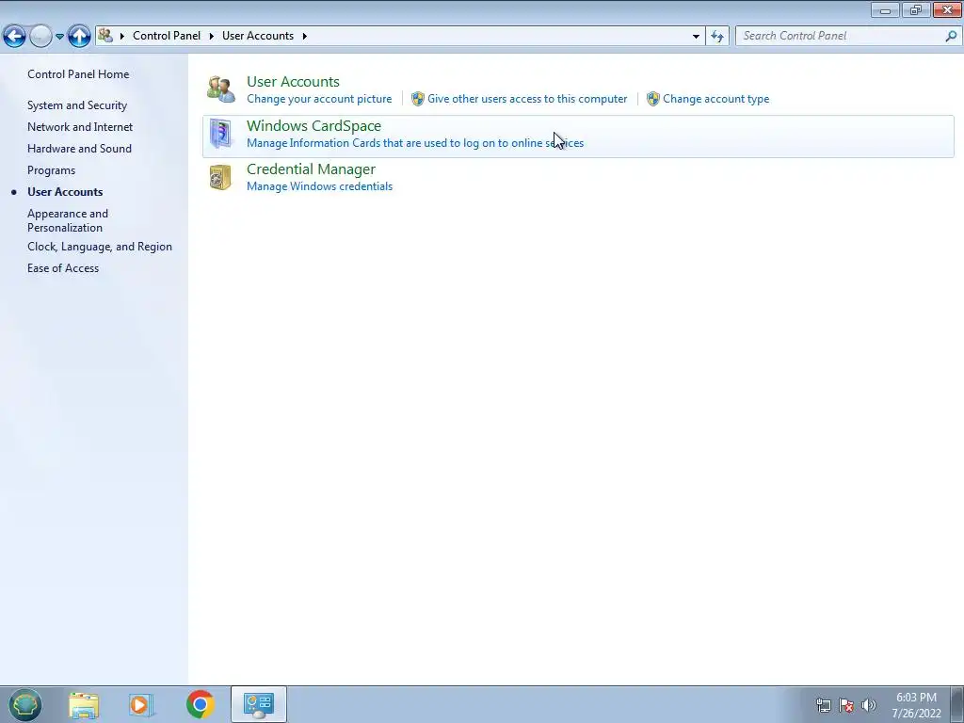
Task: Launch Windows Media Player from taskbar
Action: (x=140, y=704)
